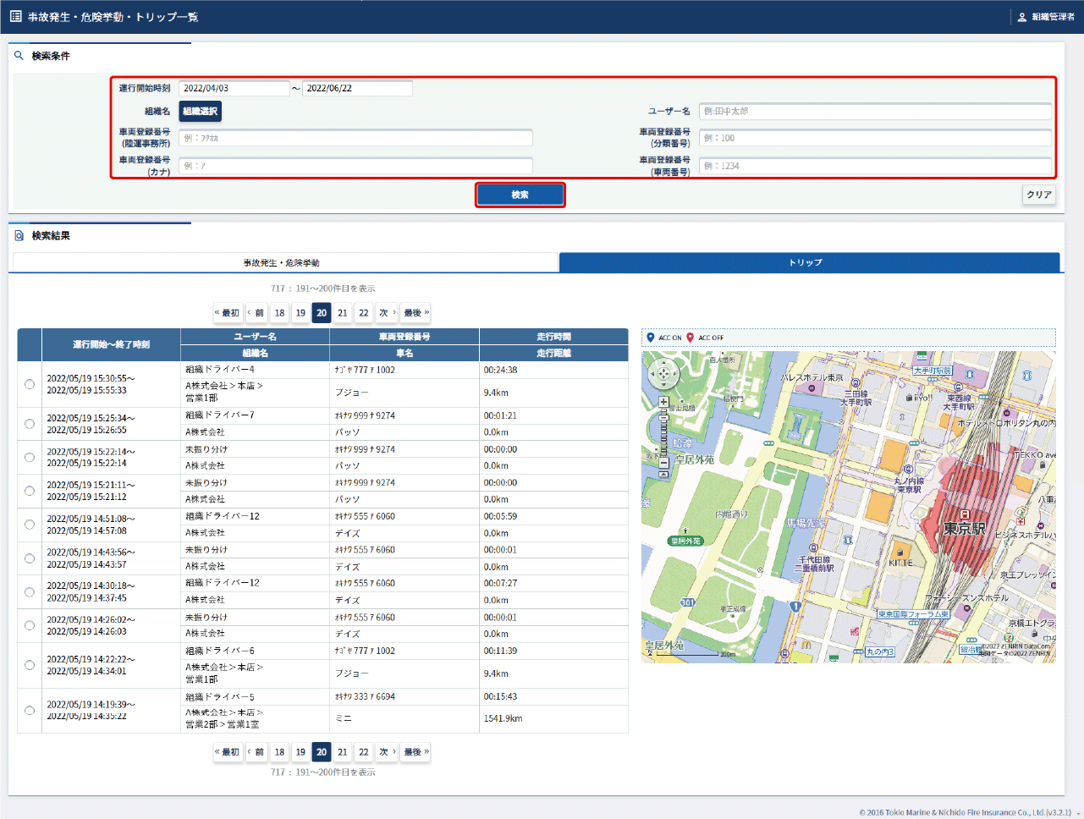Click the 検索結果 section icon
1084x819 pixels.
19,236
